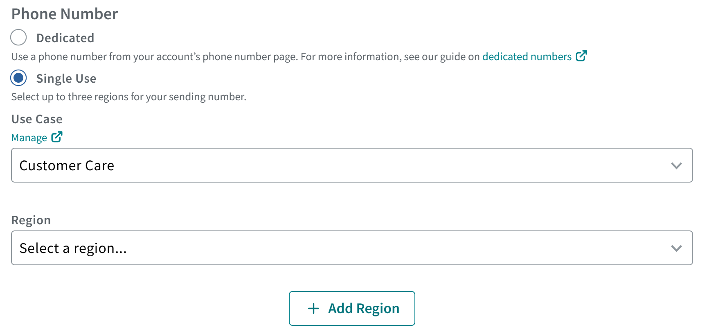Image resolution: width=707 pixels, height=334 pixels.
Task: Click the external link icon next to Manage
Action: click(57, 136)
